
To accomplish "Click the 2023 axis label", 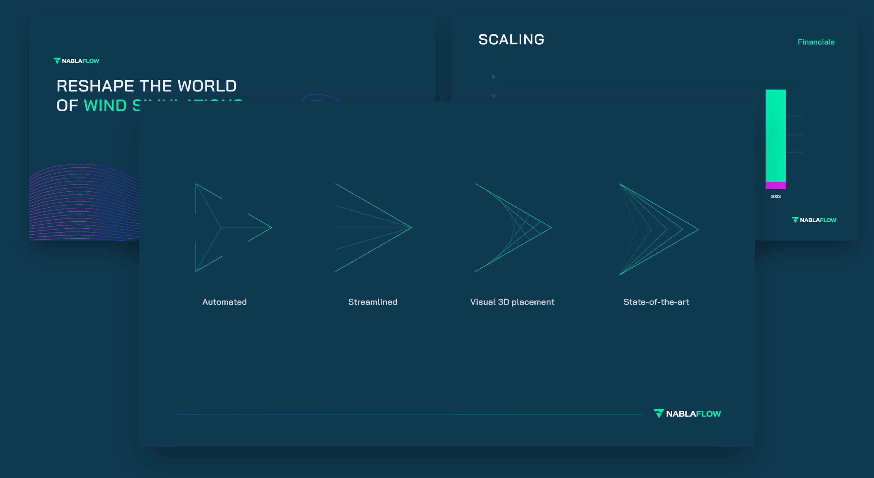I will (775, 196).
